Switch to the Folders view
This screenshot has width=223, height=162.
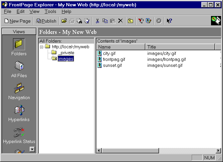point(19,47)
